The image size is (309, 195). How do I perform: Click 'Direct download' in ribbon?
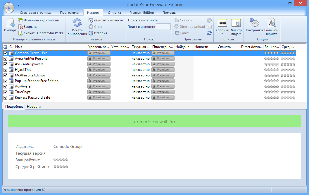click(189, 27)
